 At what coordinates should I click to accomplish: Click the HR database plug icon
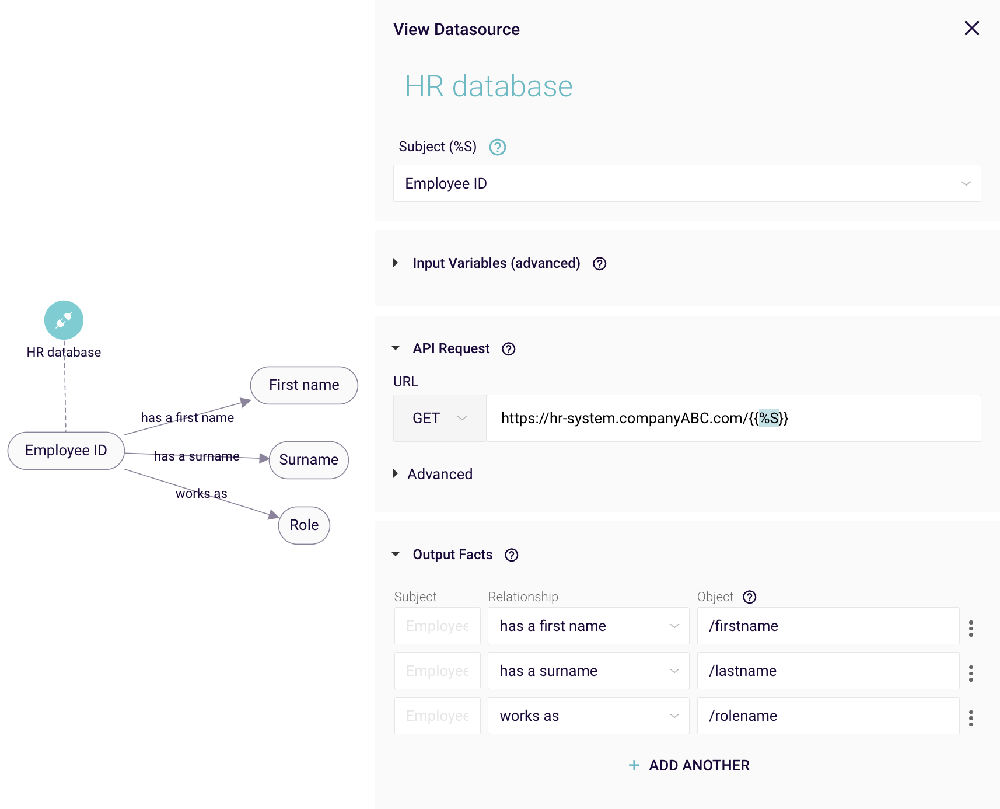64,320
